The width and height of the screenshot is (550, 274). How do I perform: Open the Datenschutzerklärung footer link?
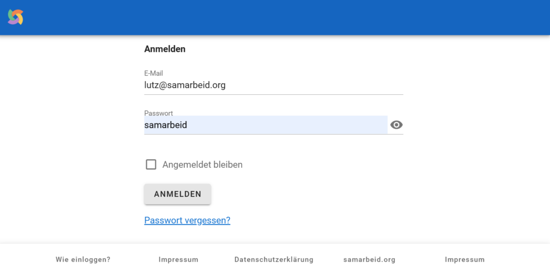[x=274, y=260]
